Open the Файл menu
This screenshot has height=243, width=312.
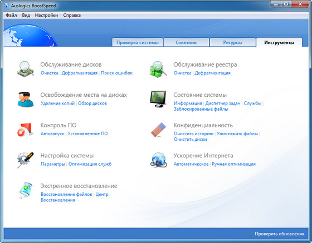point(11,15)
